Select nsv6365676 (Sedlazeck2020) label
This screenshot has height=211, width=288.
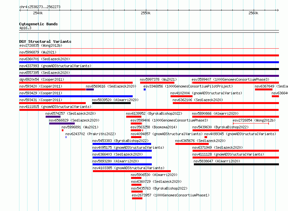[200, 141]
